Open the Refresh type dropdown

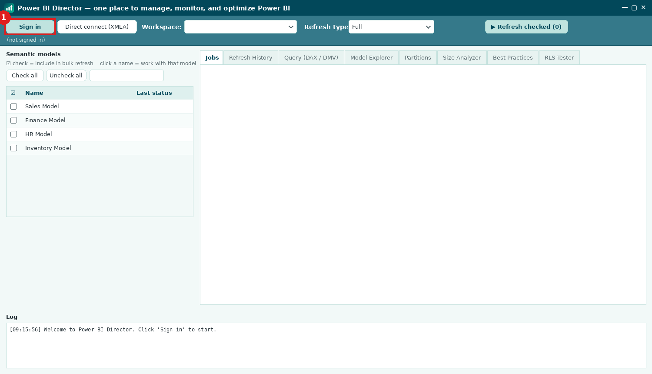391,27
